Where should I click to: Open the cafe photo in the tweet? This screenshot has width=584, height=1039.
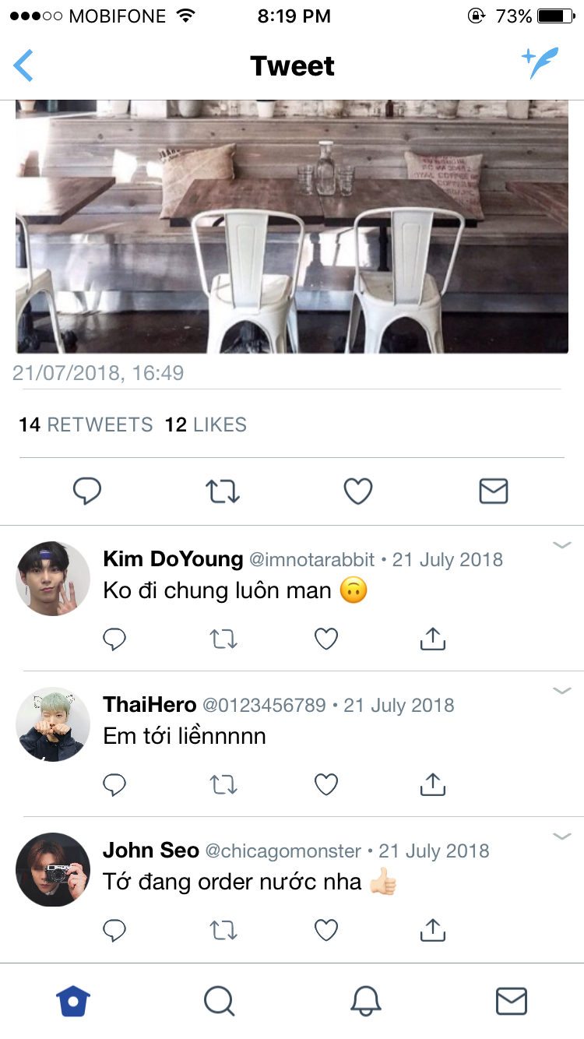292,226
